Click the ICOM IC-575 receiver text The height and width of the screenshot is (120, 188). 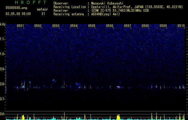coord(120,10)
